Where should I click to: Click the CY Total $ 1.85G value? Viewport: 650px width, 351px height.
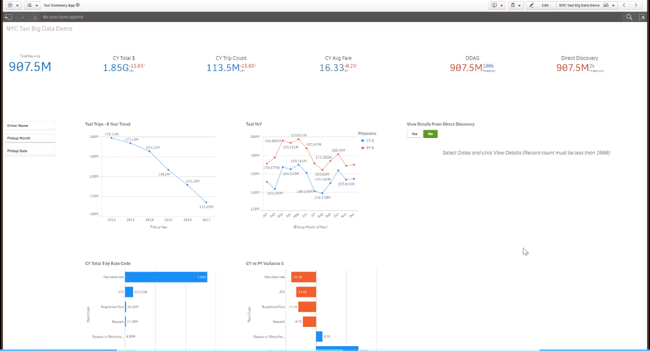(x=116, y=68)
